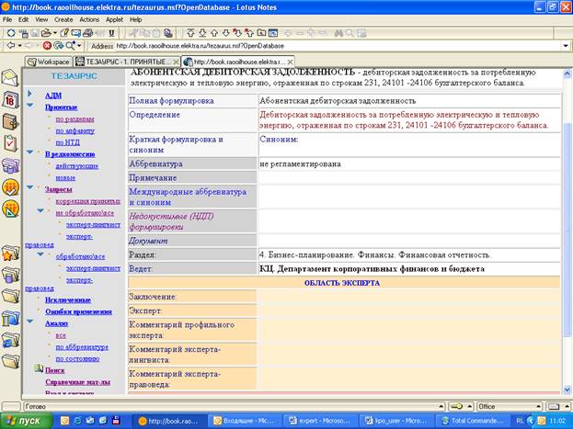This screenshot has width=573, height=429.
Task: Switch to the Workspace tab
Action: (49, 62)
